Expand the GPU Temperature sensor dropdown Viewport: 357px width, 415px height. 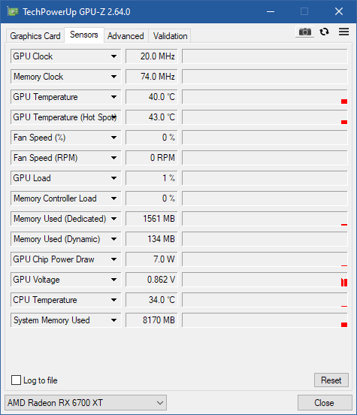113,97
